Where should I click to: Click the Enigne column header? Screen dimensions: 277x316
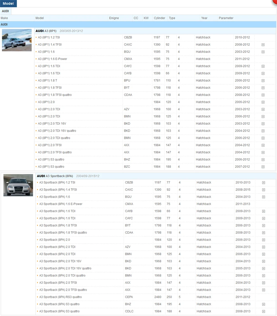point(114,18)
